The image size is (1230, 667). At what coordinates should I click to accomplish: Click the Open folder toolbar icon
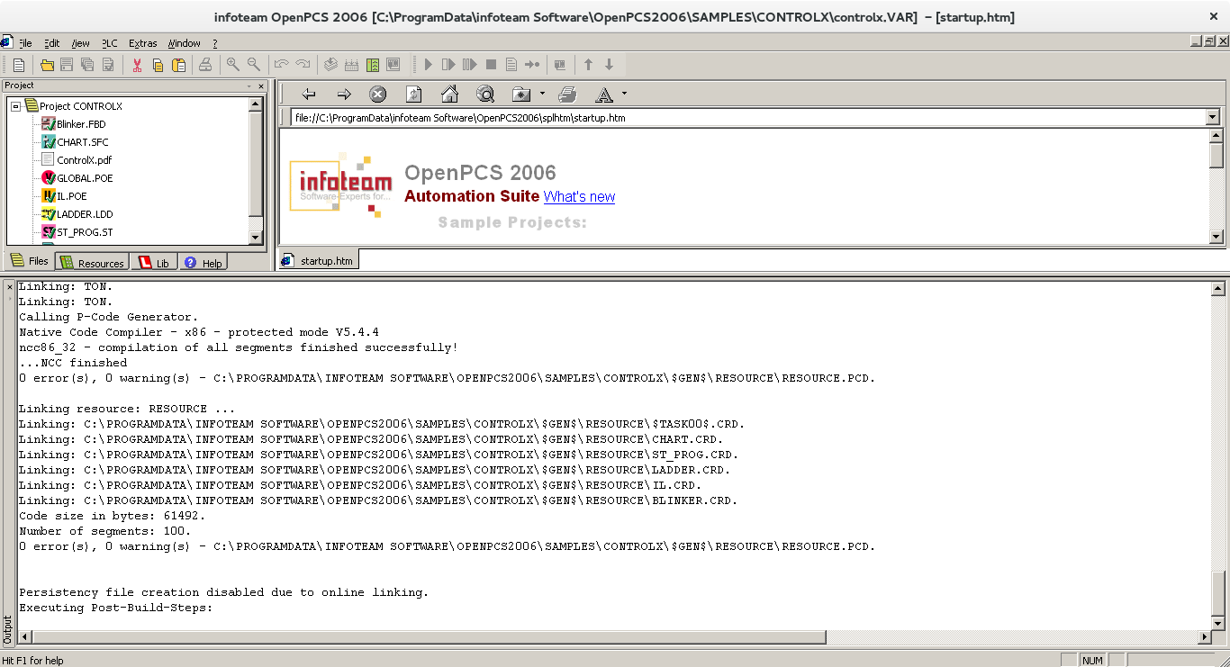(47, 65)
